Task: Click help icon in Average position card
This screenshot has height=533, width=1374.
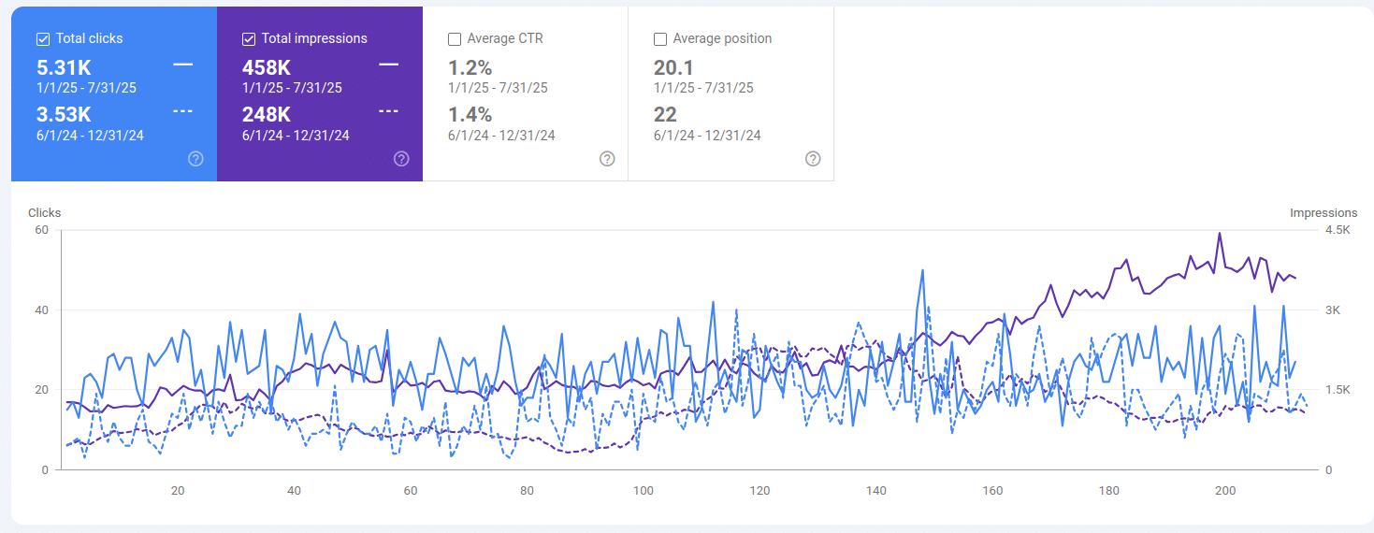Action: [813, 159]
